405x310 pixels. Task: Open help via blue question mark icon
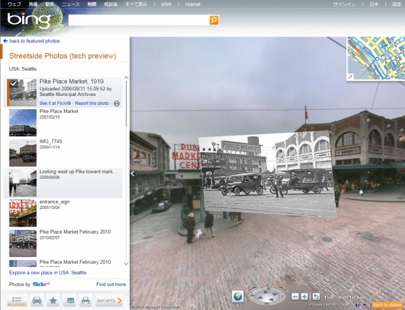pos(358,305)
